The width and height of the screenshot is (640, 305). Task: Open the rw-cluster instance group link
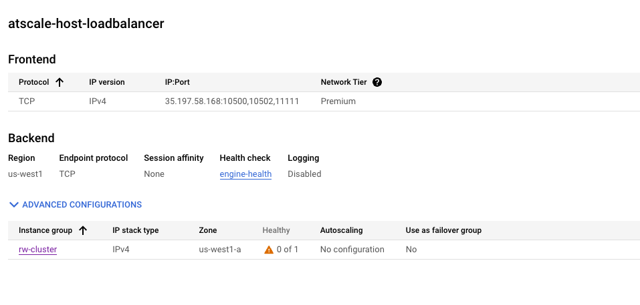pyautogui.click(x=38, y=249)
